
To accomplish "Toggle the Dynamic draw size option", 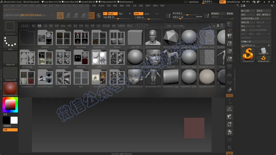I will coord(199,17).
